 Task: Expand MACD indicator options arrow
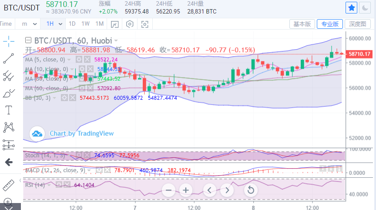tap(89, 171)
